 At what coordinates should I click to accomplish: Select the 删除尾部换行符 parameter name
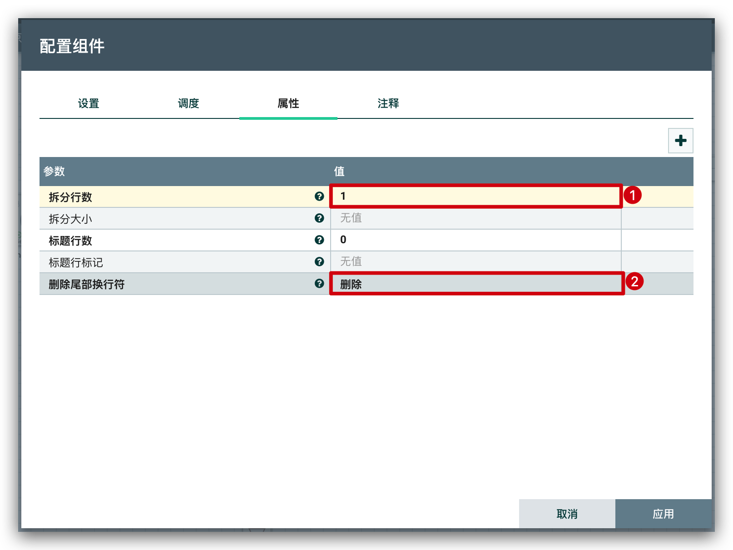pyautogui.click(x=86, y=284)
